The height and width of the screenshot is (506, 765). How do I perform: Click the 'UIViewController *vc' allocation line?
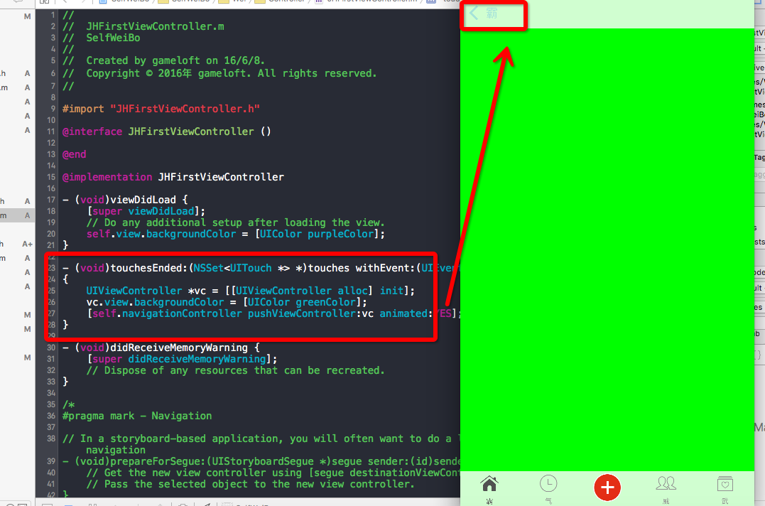[250, 291]
